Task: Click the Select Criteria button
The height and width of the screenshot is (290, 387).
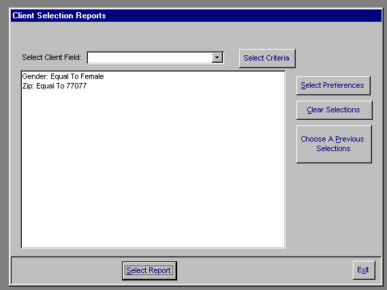Action: coord(267,58)
